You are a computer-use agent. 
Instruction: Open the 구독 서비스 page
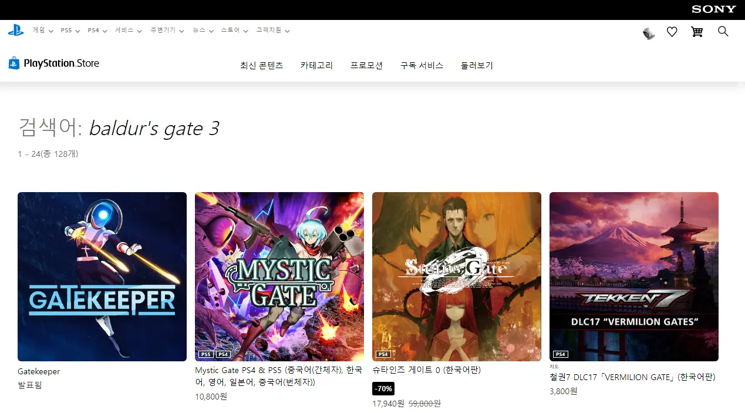[x=422, y=66]
